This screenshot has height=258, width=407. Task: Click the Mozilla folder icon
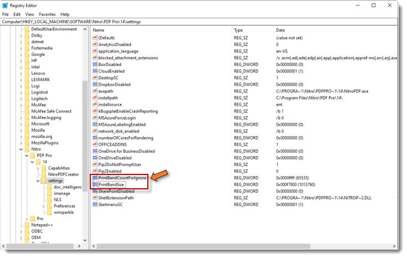point(27,130)
